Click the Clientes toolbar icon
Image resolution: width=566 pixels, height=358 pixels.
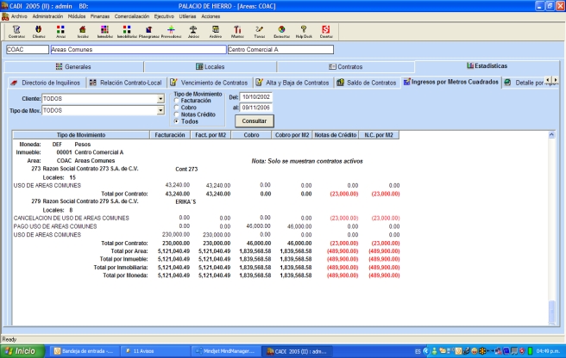click(39, 31)
